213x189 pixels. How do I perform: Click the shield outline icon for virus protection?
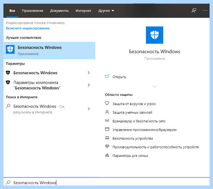click(107, 103)
